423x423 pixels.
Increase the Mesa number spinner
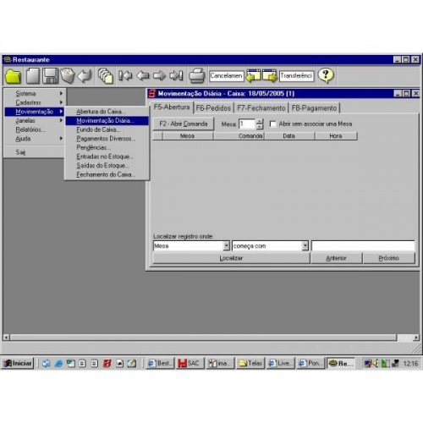[260, 121]
